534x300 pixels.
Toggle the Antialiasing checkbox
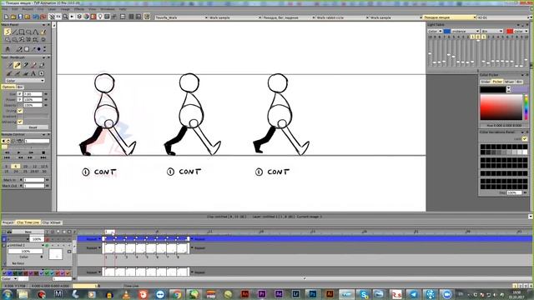pos(20,122)
